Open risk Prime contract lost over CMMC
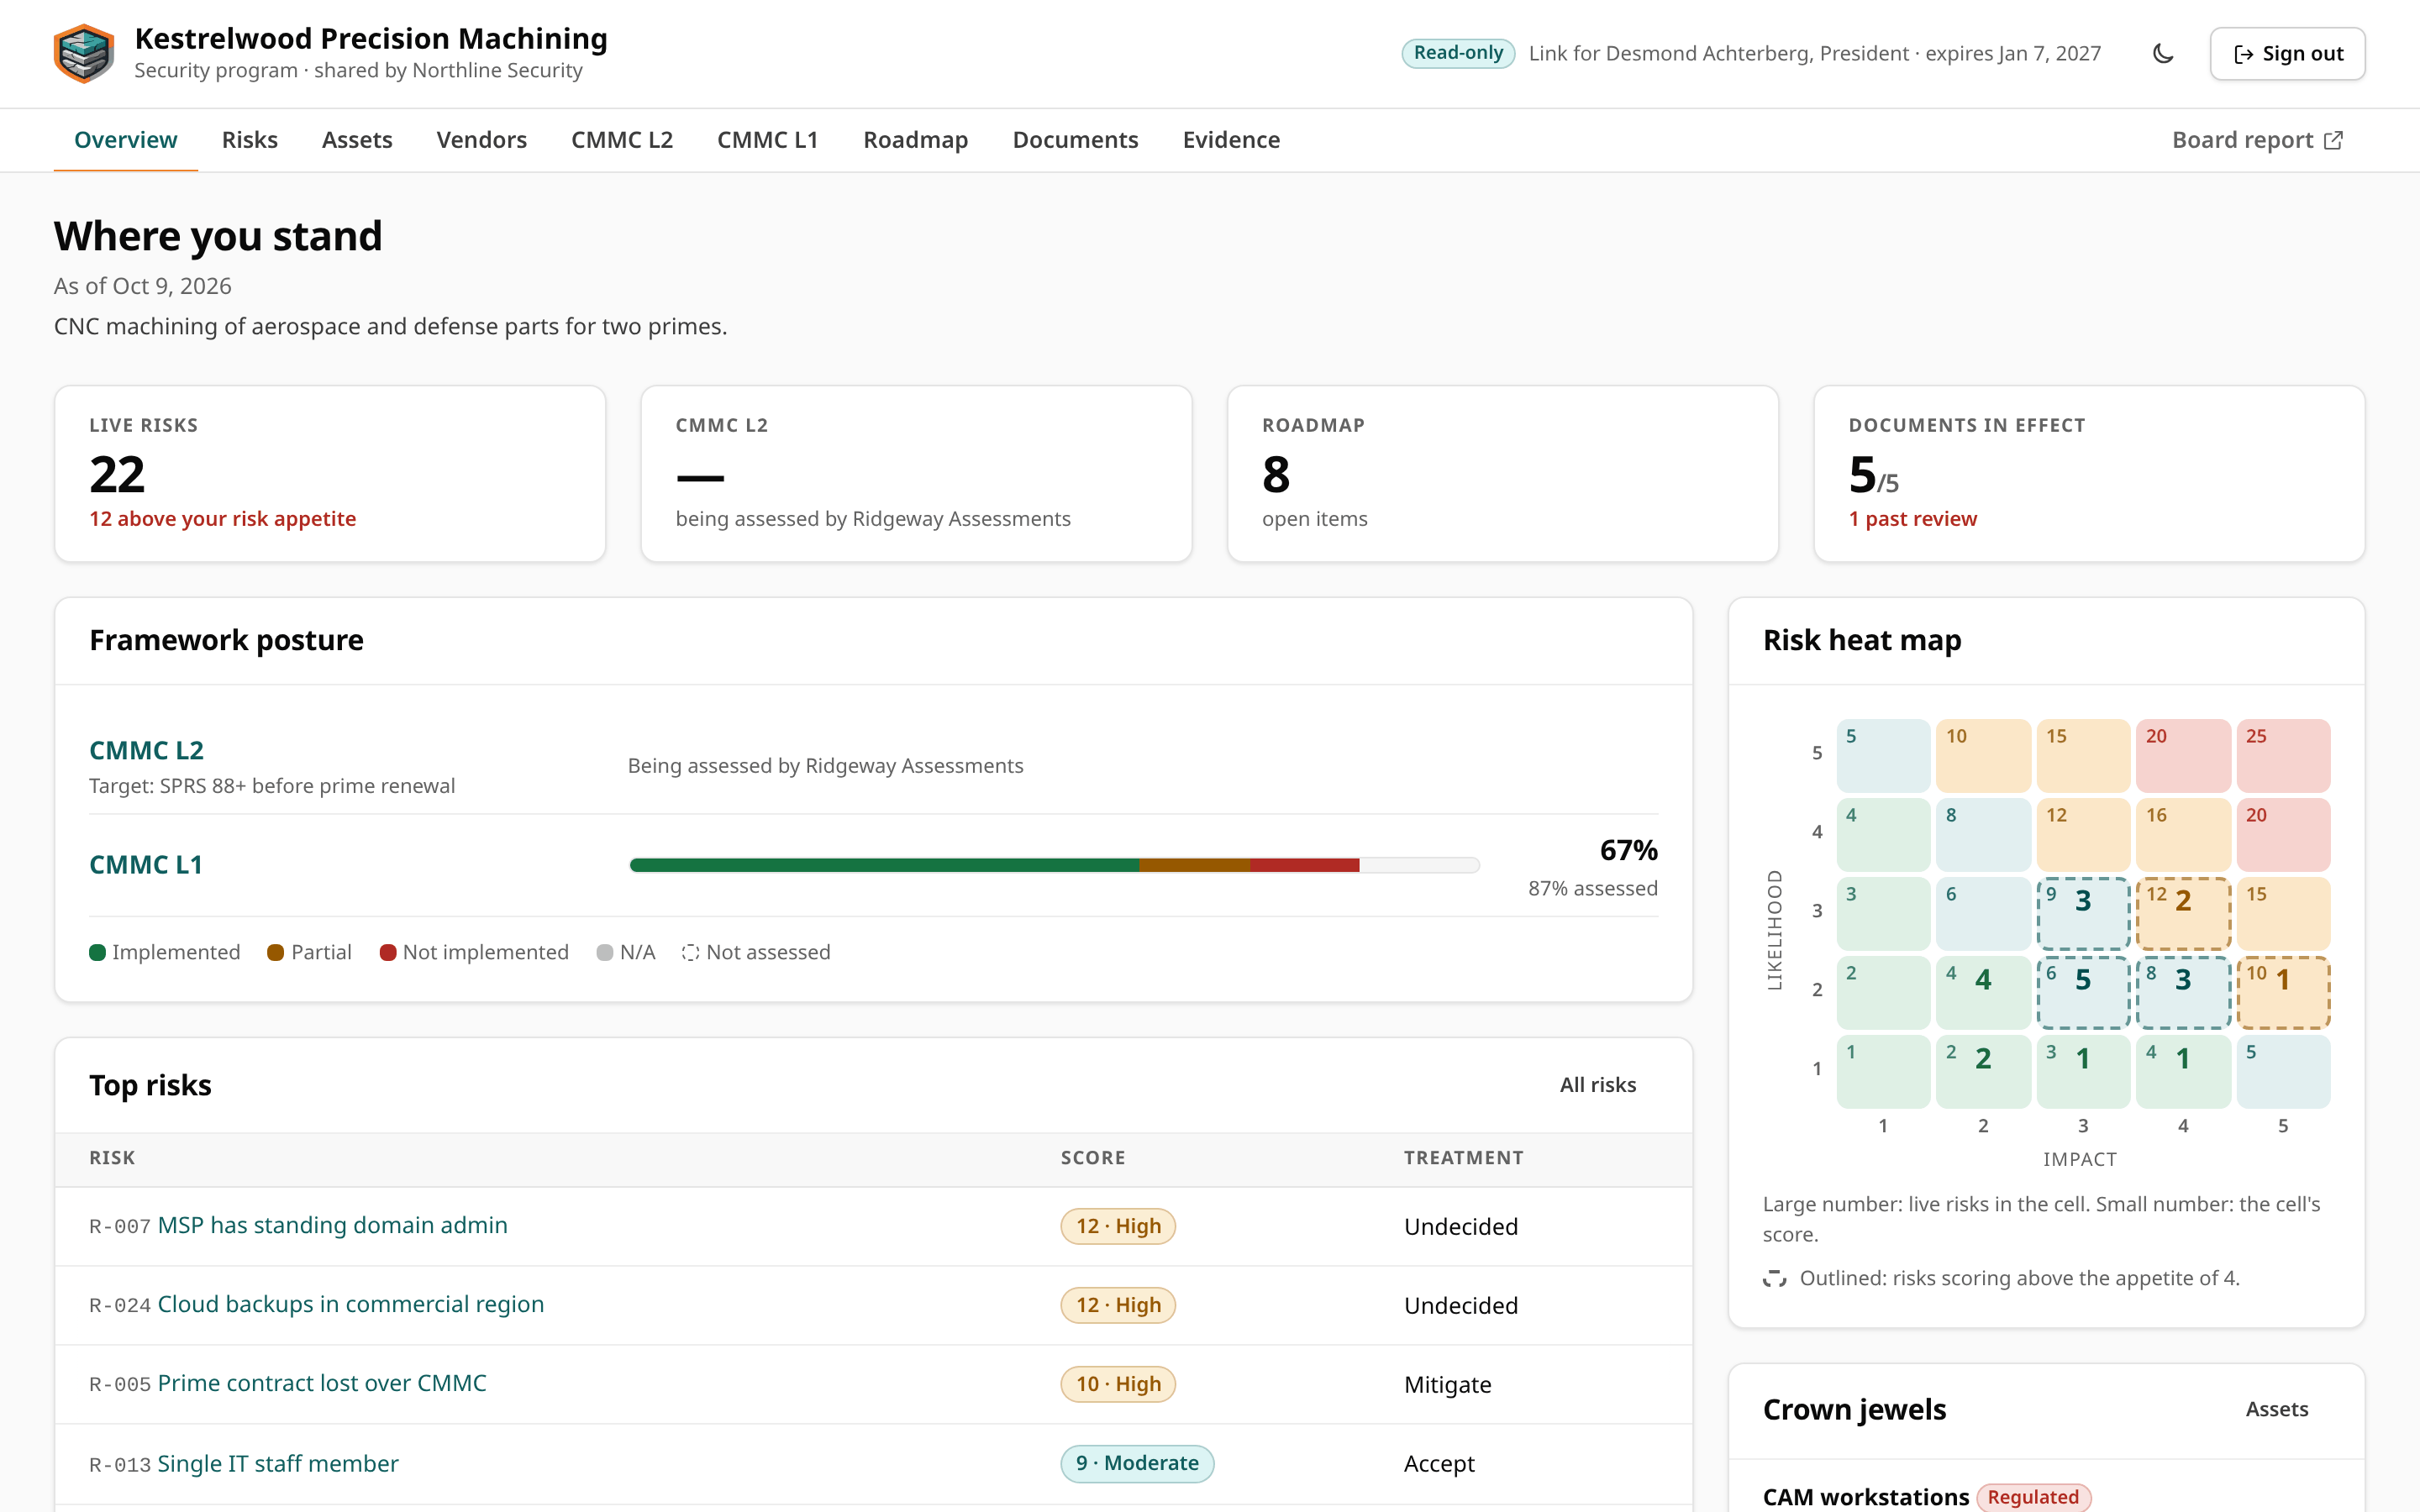 322,1383
